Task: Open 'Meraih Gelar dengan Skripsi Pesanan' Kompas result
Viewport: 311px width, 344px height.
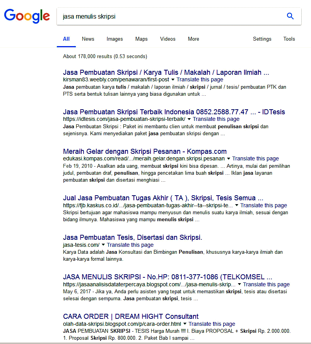Action: coord(145,151)
